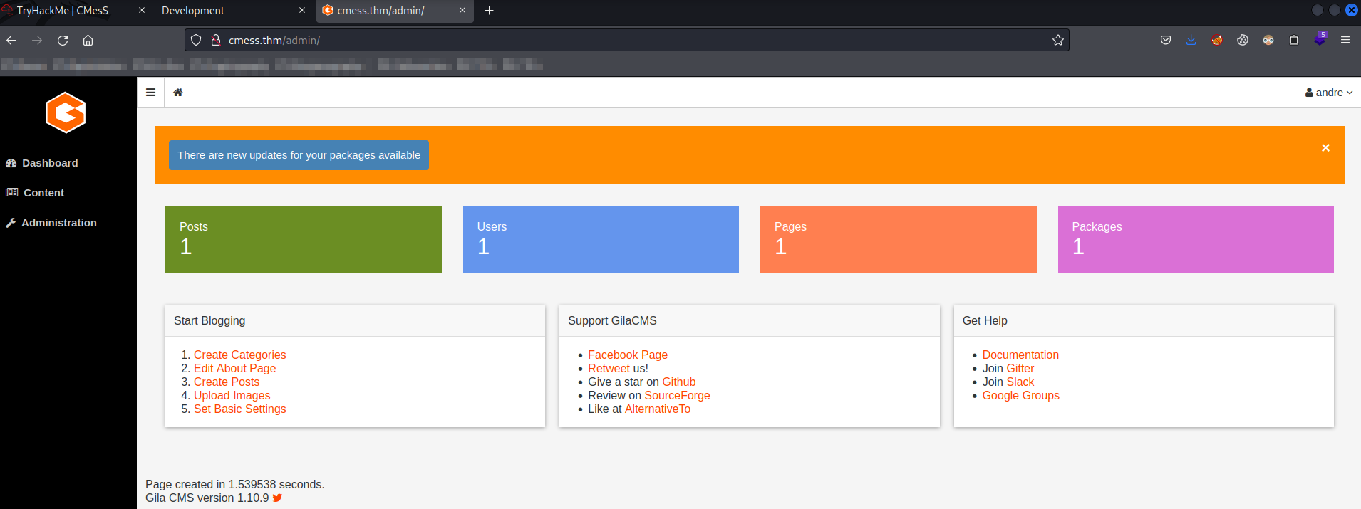1361x509 pixels.
Task: Open the Edit About Page link
Action: 234,368
